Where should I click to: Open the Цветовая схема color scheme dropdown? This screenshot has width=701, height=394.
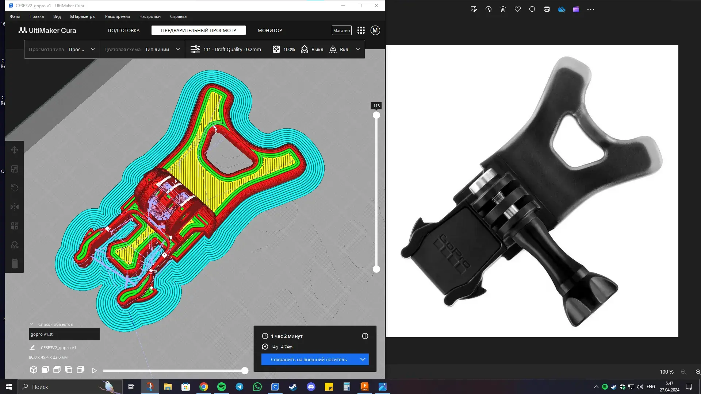click(x=142, y=49)
